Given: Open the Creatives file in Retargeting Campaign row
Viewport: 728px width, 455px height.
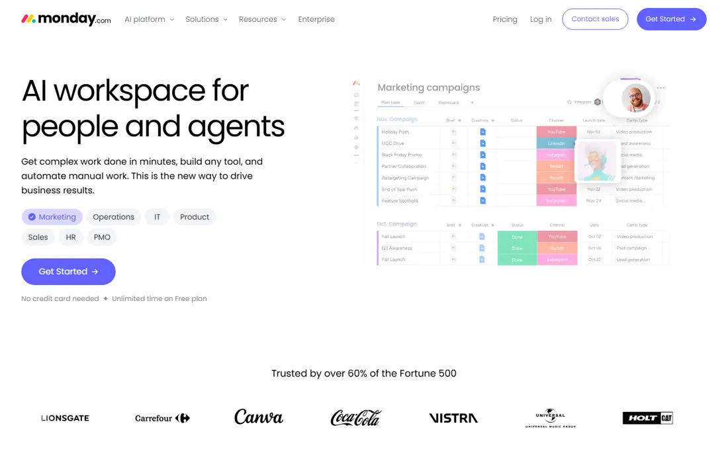Looking at the screenshot, I should coord(482,178).
